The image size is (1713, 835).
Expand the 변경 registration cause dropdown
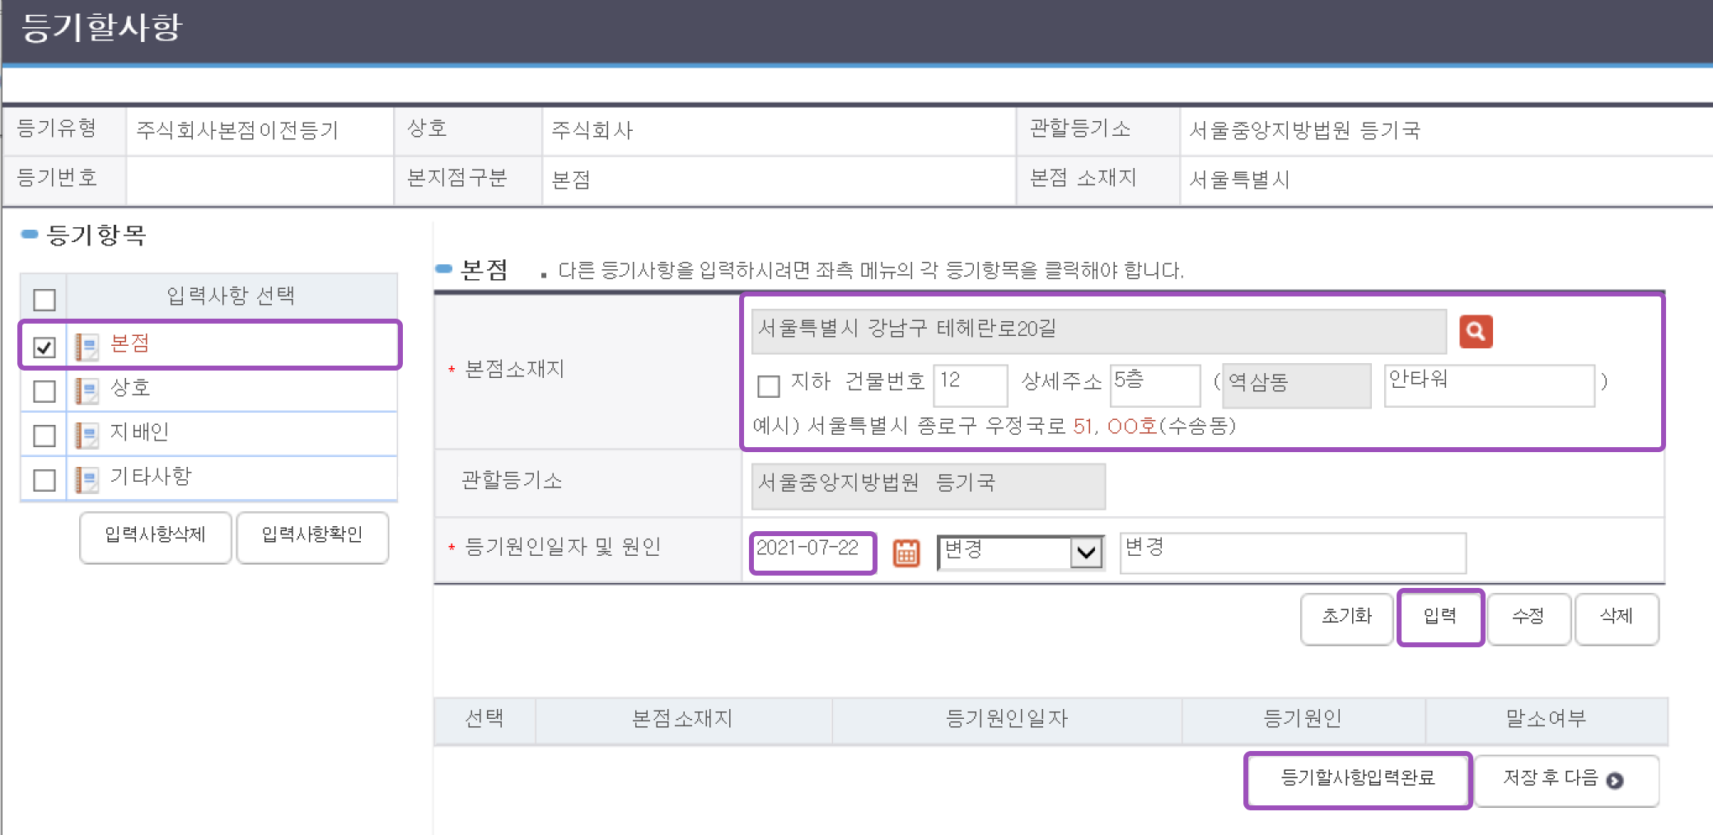(1086, 552)
